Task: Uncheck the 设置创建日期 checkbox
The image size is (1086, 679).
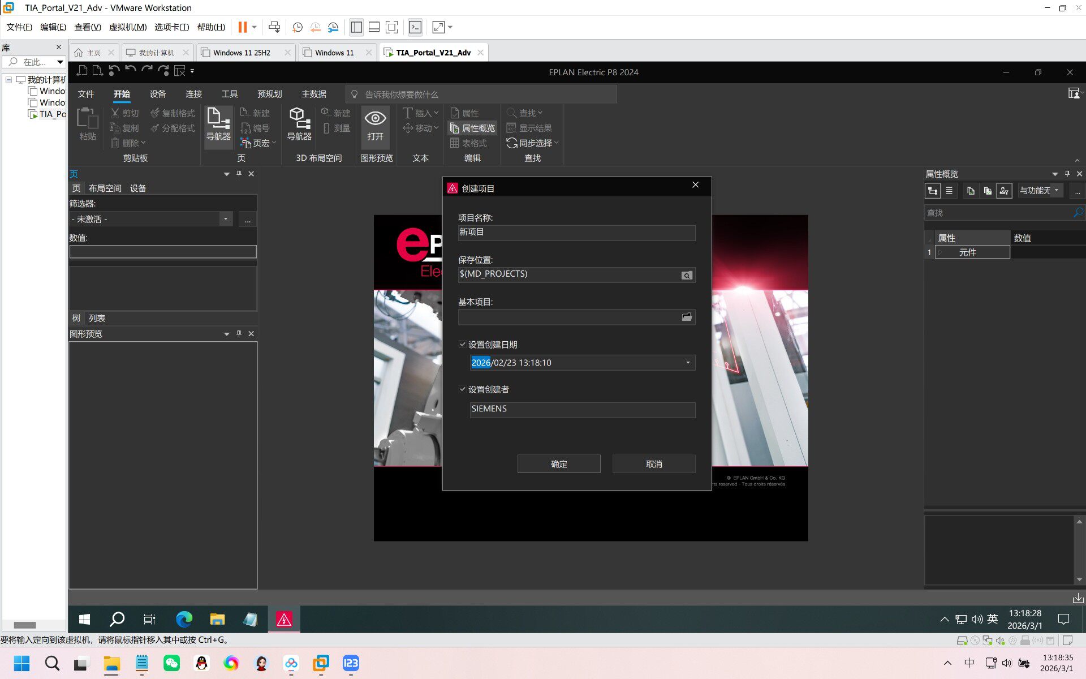Action: pyautogui.click(x=463, y=345)
